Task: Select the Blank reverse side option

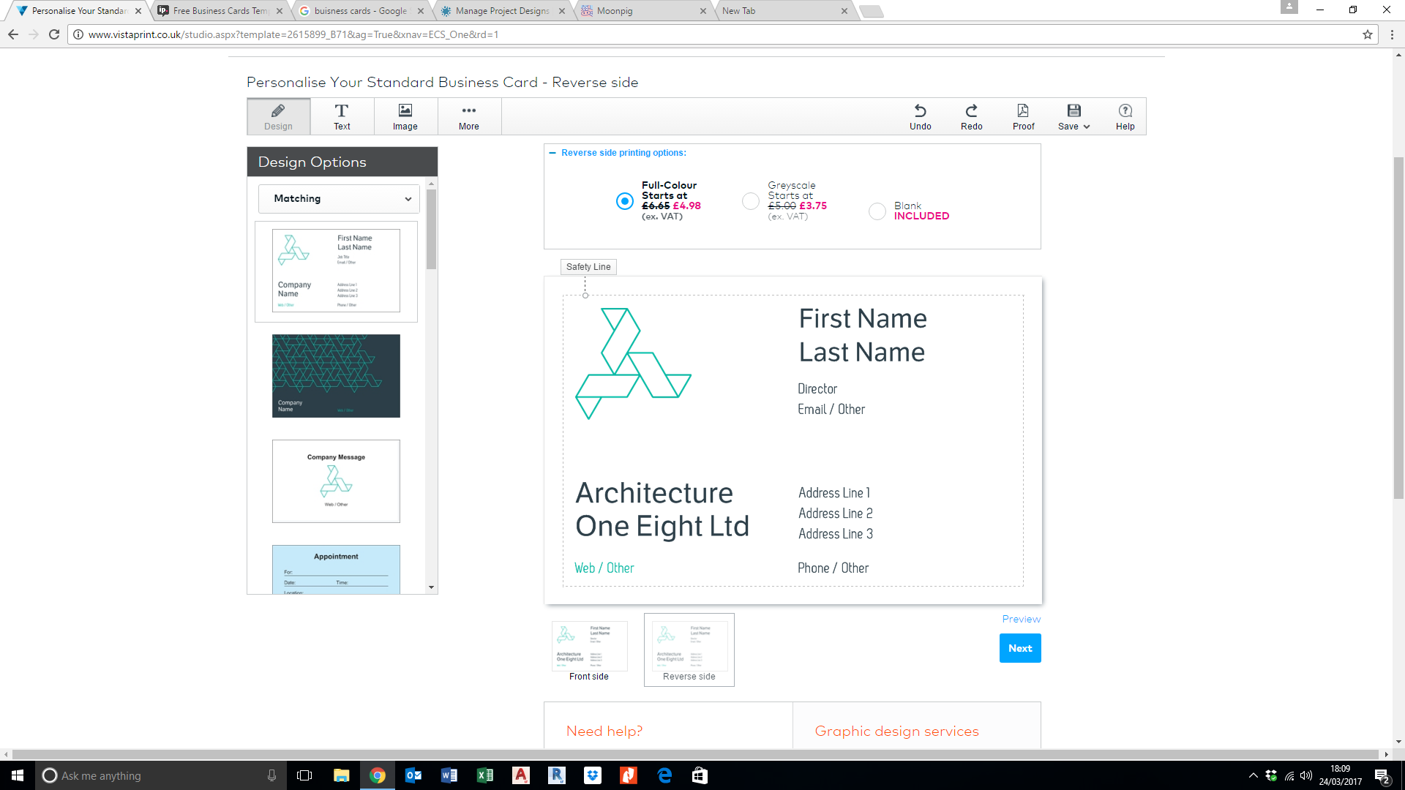Action: (877, 211)
